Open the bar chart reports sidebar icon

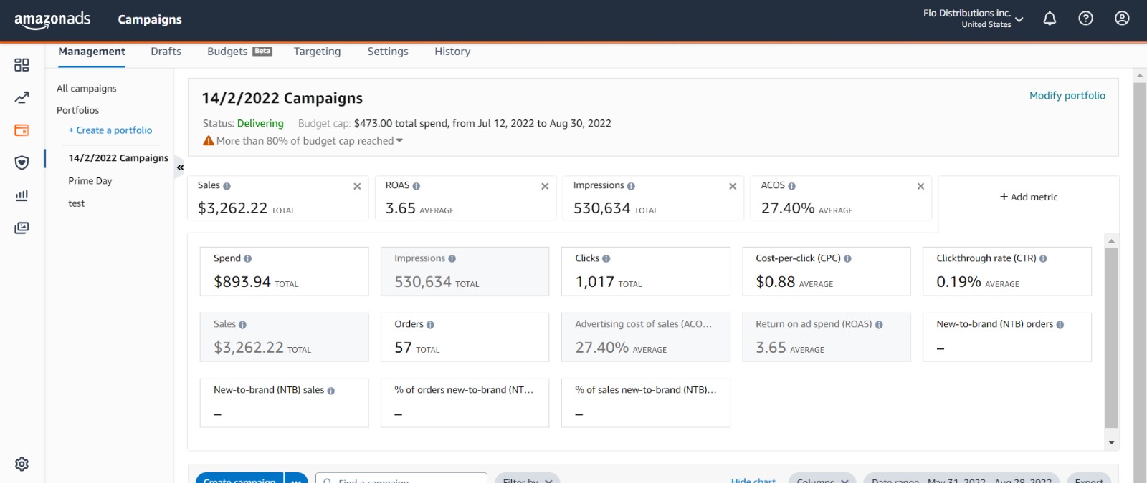[22, 195]
